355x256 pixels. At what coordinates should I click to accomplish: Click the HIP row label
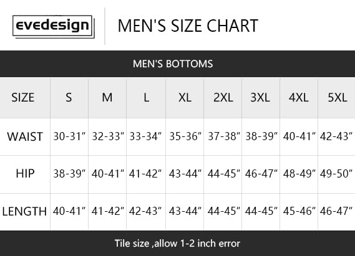coord(25,174)
